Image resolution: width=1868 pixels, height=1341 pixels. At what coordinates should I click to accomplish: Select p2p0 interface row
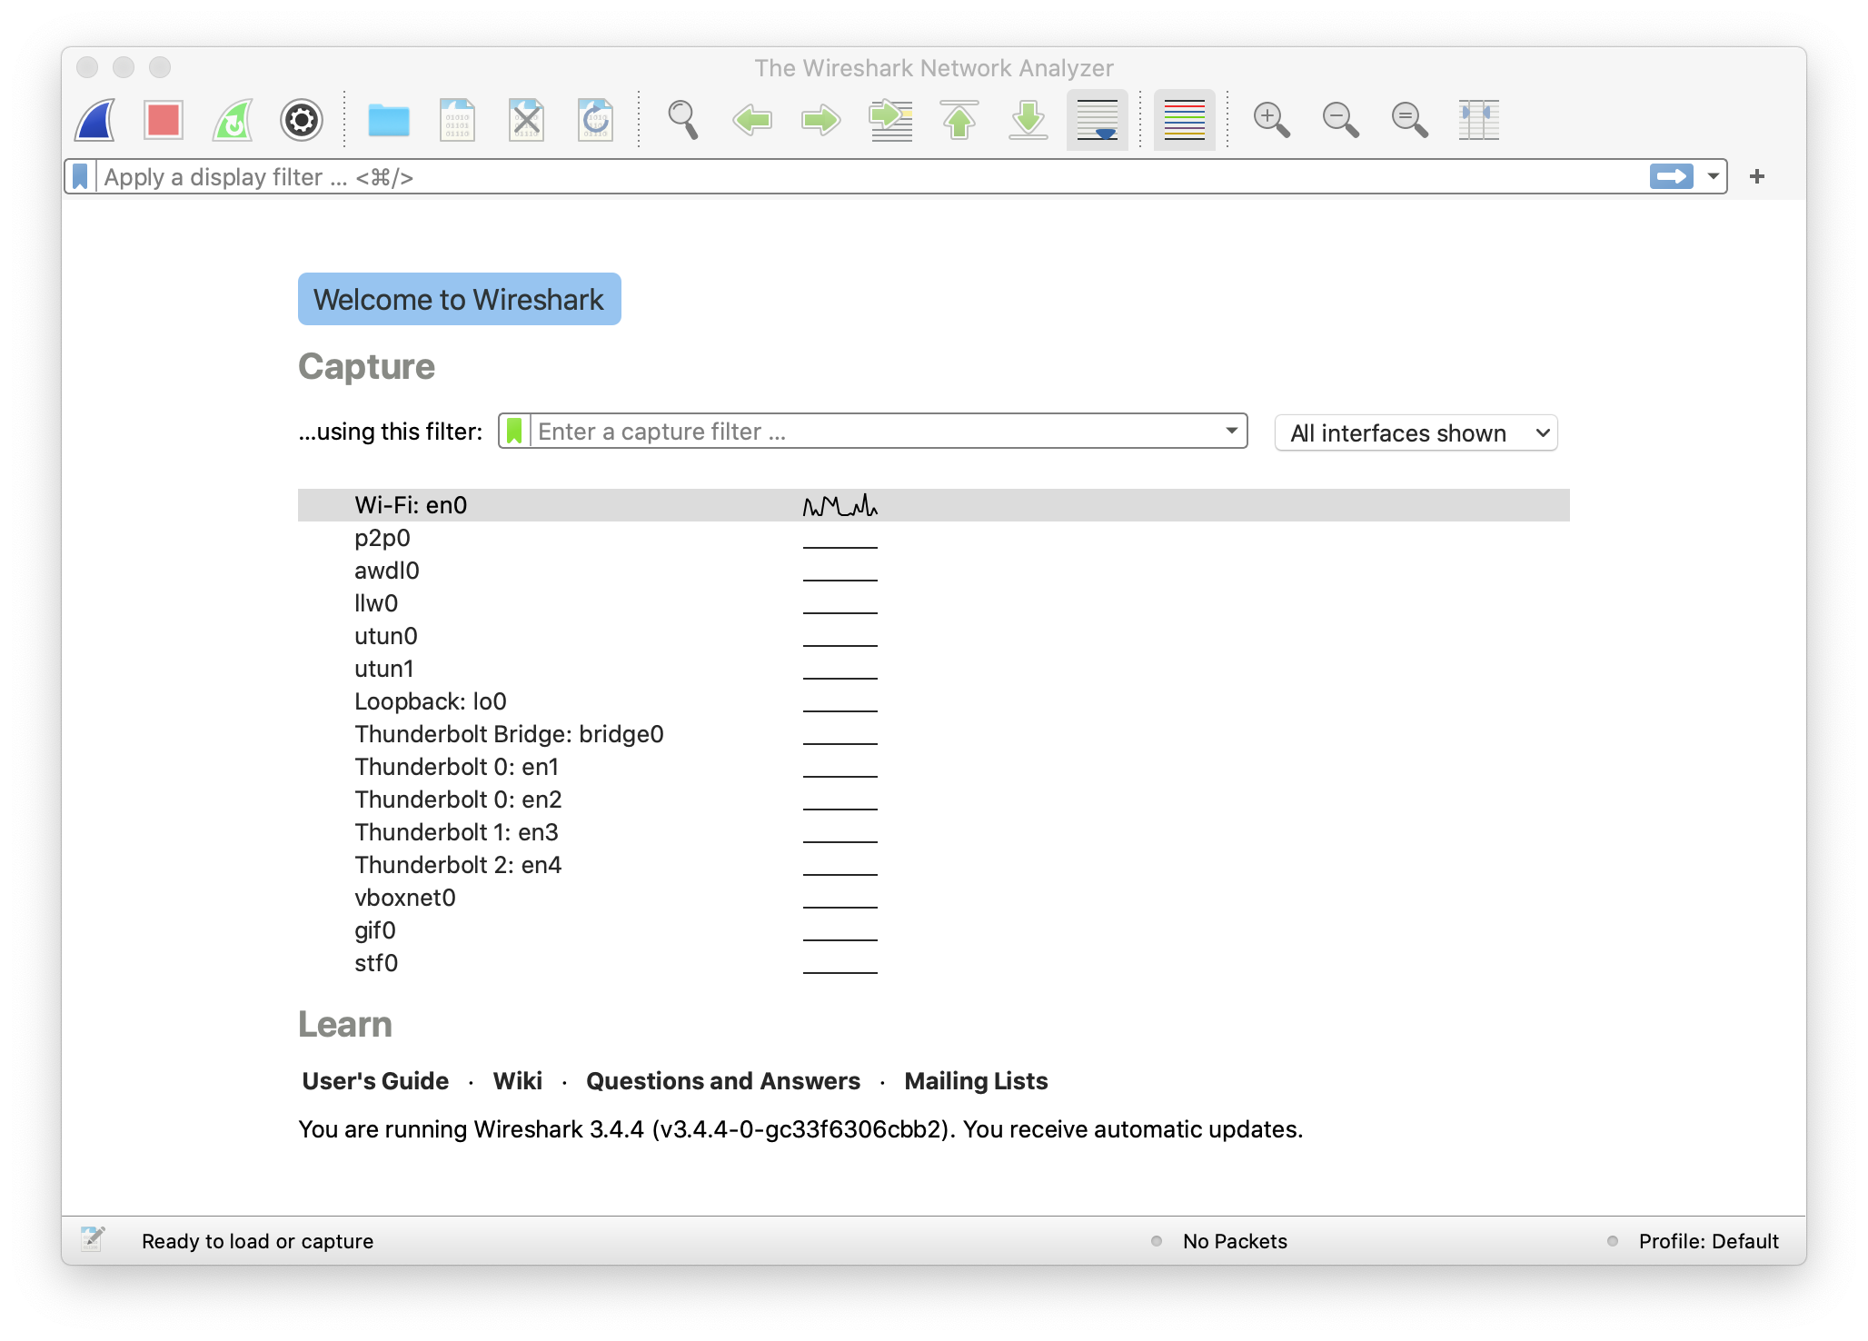point(934,538)
